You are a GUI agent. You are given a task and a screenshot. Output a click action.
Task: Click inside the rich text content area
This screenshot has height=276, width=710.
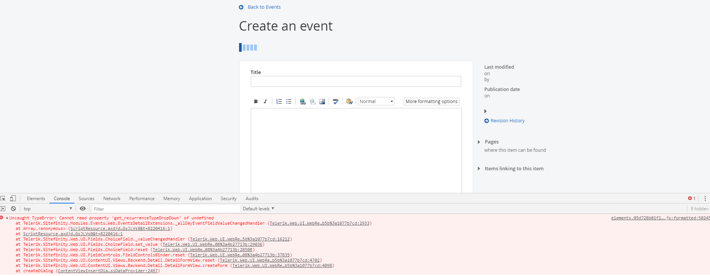pyautogui.click(x=356, y=151)
